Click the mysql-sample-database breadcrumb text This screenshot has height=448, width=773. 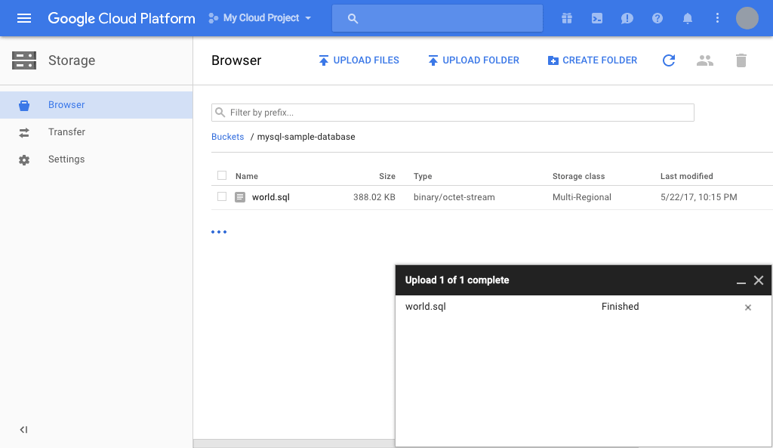pyautogui.click(x=306, y=137)
